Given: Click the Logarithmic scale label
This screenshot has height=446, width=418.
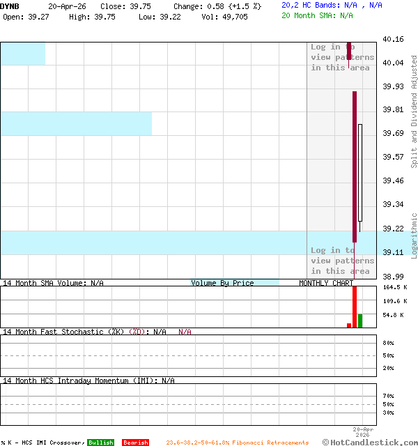Looking at the screenshot, I should pyautogui.click(x=414, y=236).
